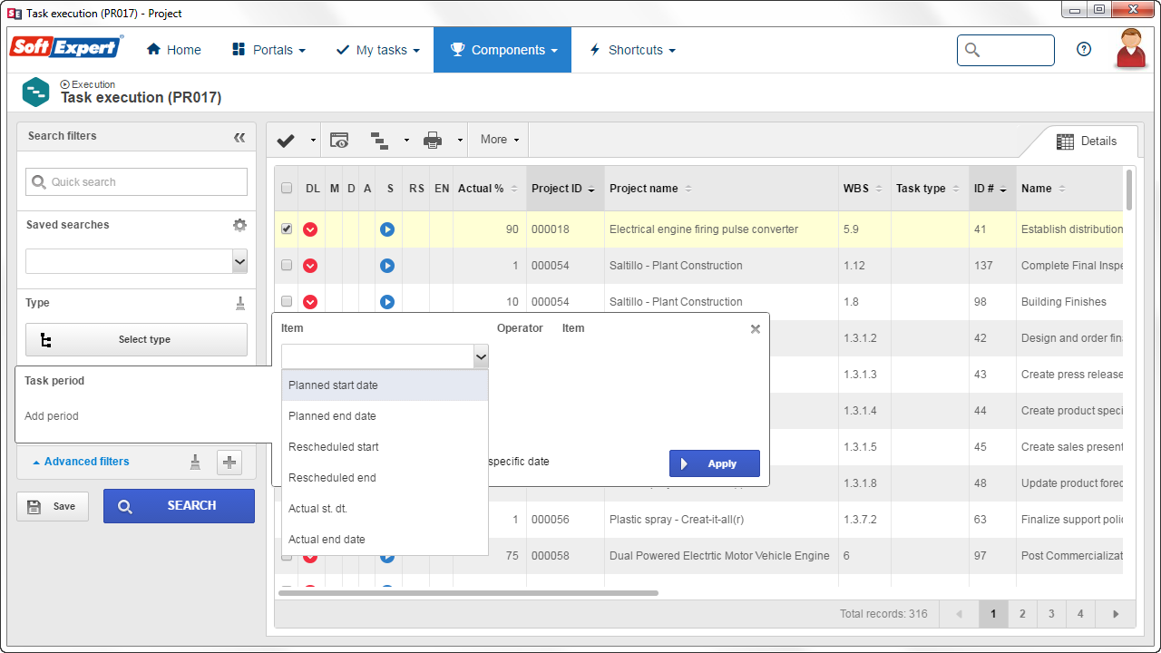Open the Components menu

(502, 50)
